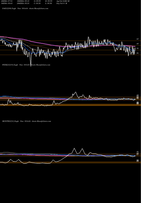Click the 42 price label on daily axis

[138, 39]
